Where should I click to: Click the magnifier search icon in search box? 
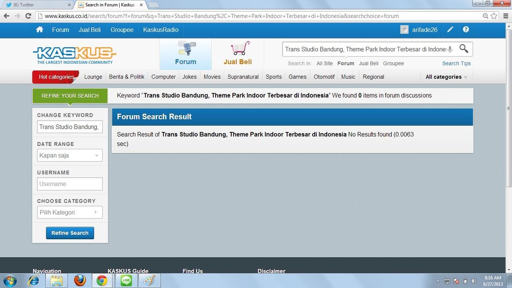(464, 49)
